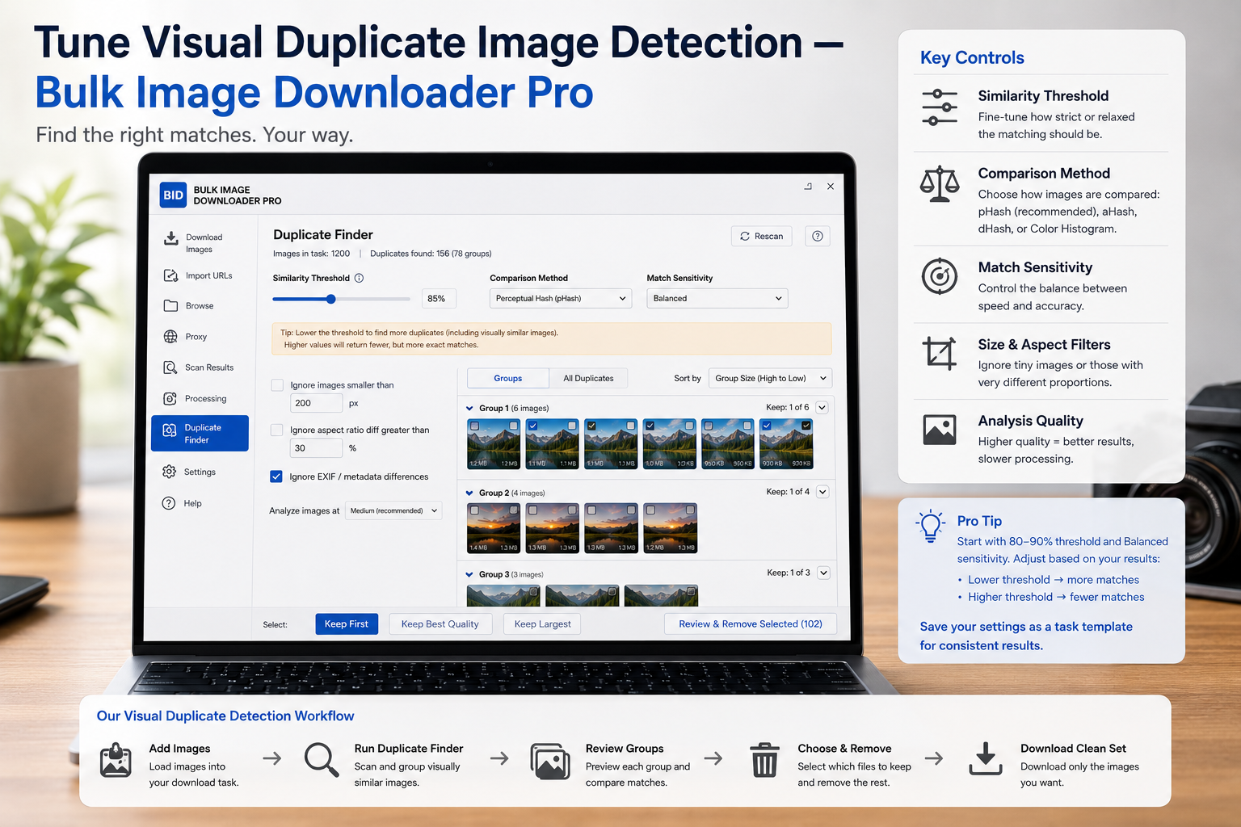1241x827 pixels.
Task: Click the question-mark help button next to Rescan
Action: click(x=818, y=236)
